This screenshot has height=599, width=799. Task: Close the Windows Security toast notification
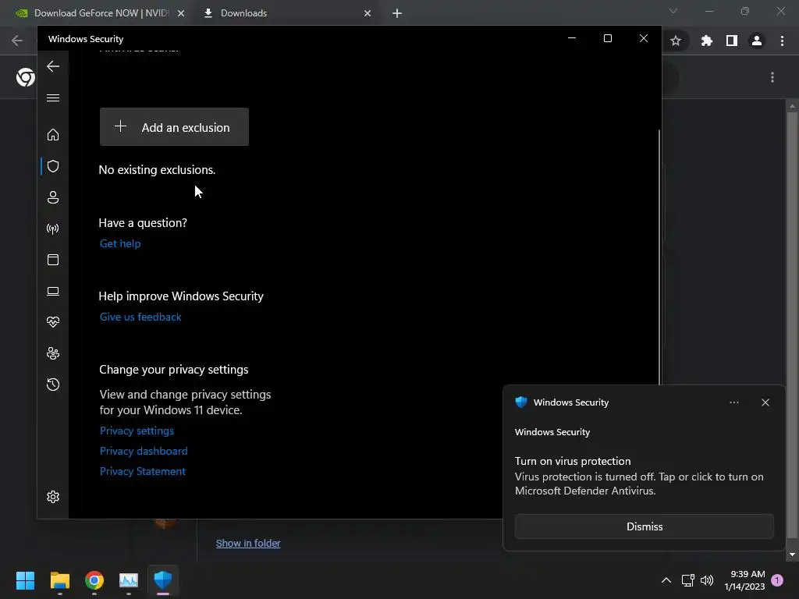tap(765, 402)
